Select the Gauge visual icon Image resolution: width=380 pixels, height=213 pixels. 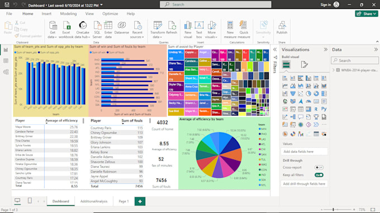coord(308,101)
